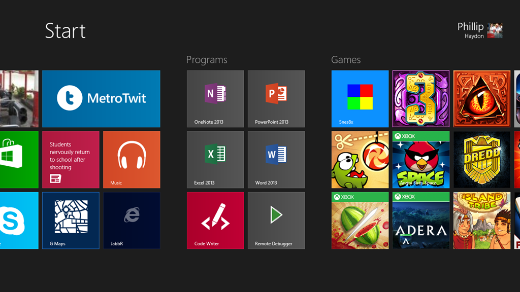
Task: Click the Phillip Haydon user name
Action: tap(470, 30)
